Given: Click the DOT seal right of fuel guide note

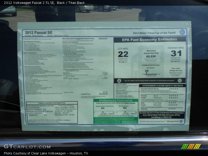Looking at the screenshot, I should click(180, 80).
